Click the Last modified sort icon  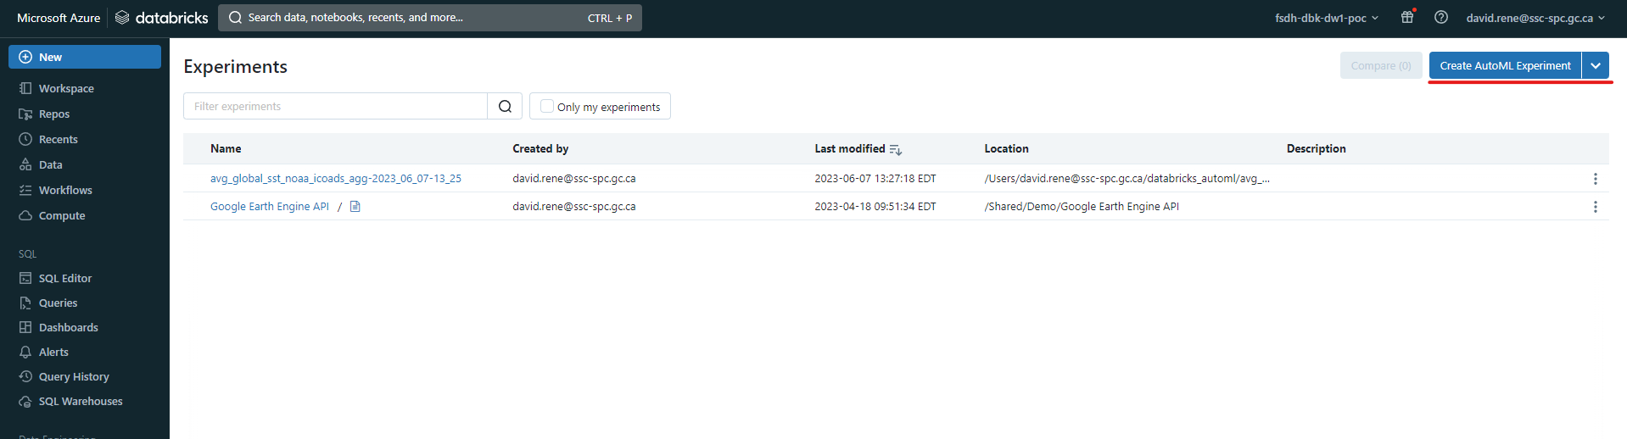896,149
